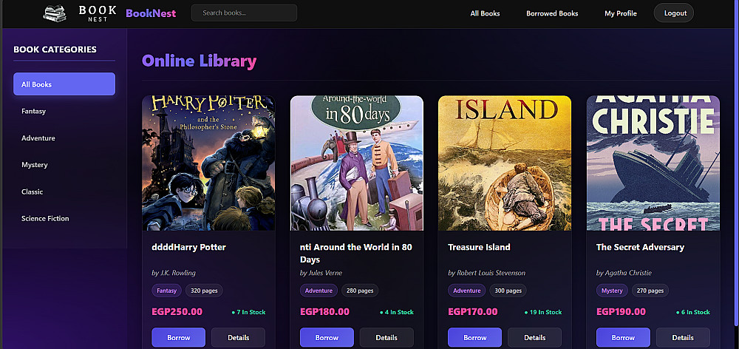
Task: Open the Harry Potter cover thumbnail
Action: 208,163
